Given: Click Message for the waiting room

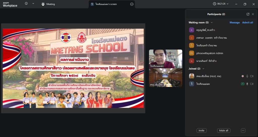Looking at the screenshot, I should click(235, 22).
